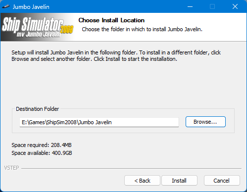Click the separator line beside VSTEP
Viewport: 247px width, 192px height.
point(131,169)
